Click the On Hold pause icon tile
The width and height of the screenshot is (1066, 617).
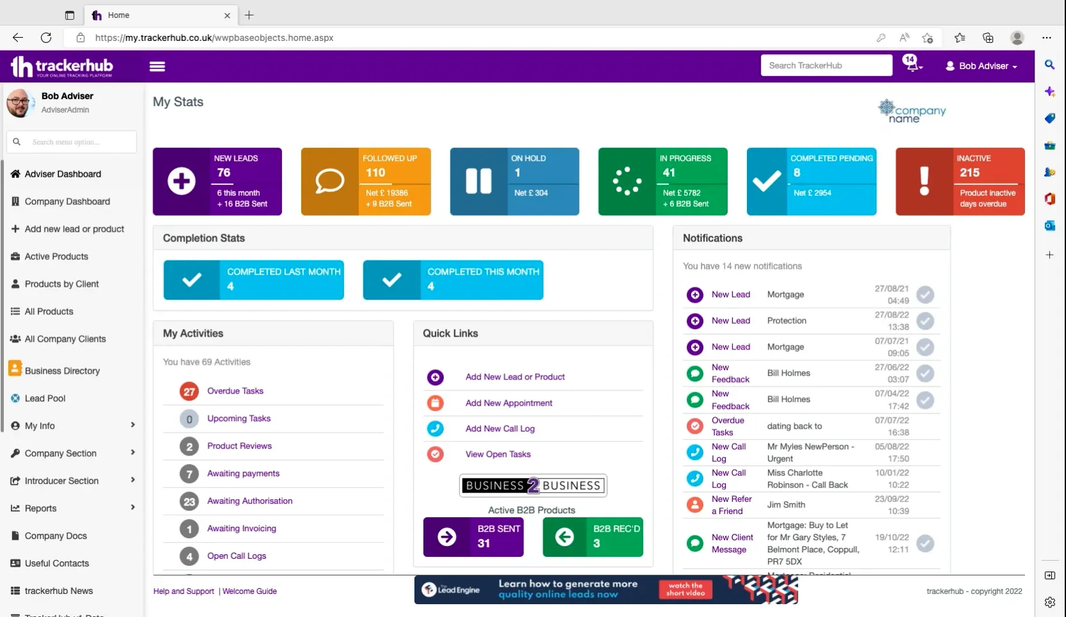[514, 182]
